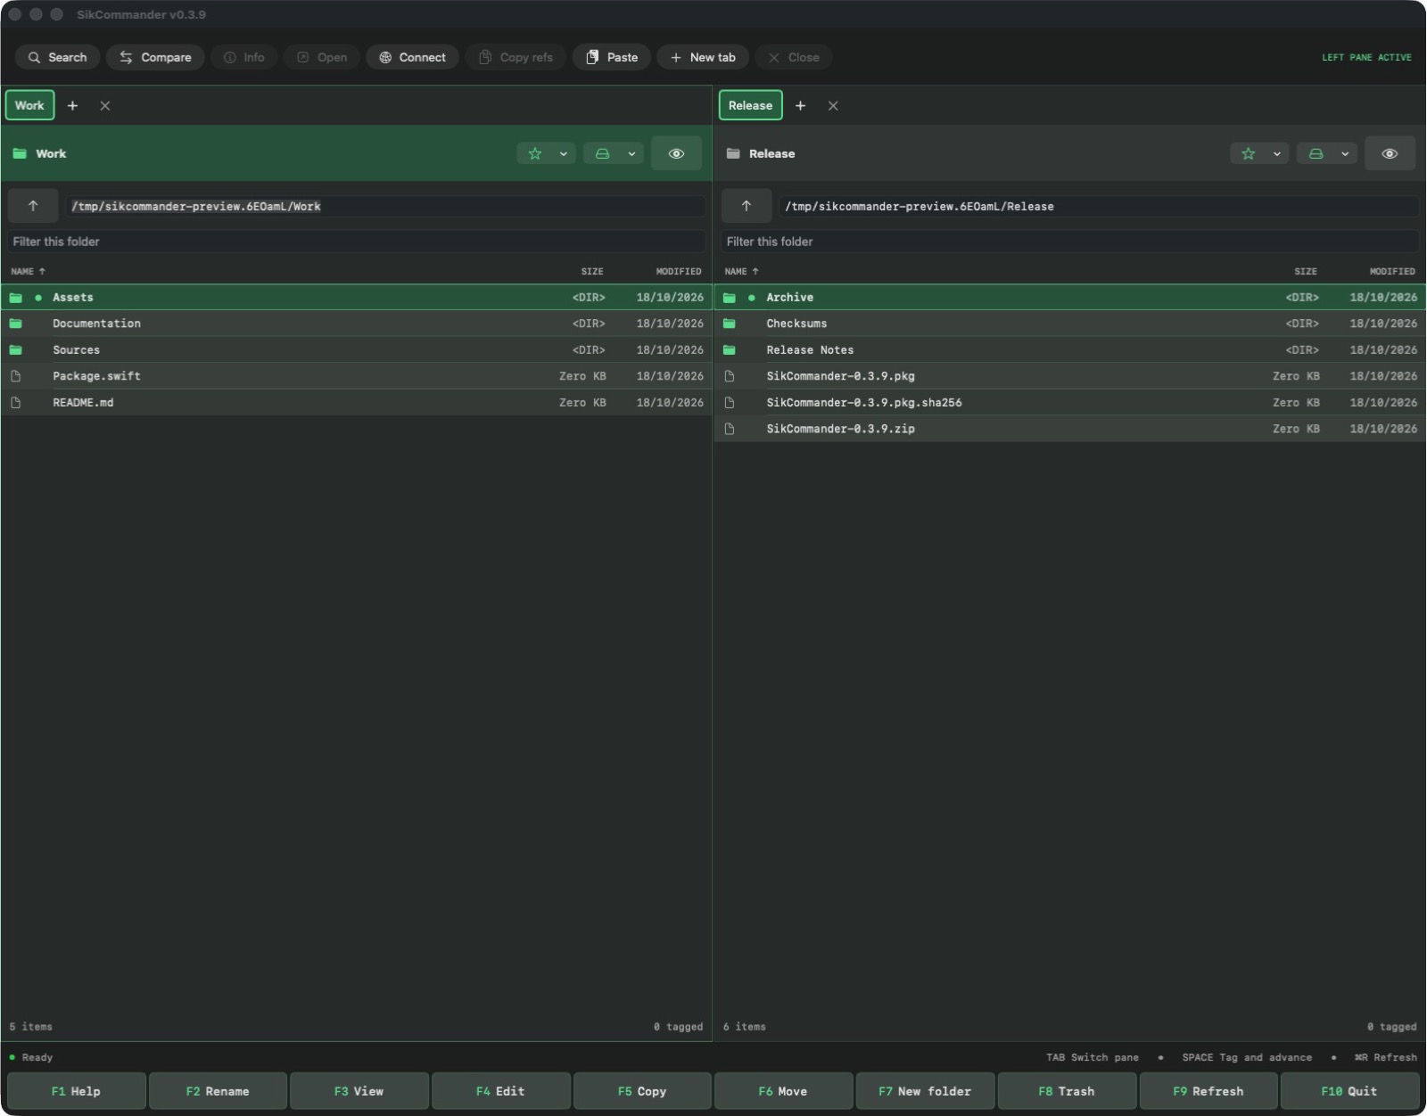Expand drives dropdown in Work pane

coord(631,153)
